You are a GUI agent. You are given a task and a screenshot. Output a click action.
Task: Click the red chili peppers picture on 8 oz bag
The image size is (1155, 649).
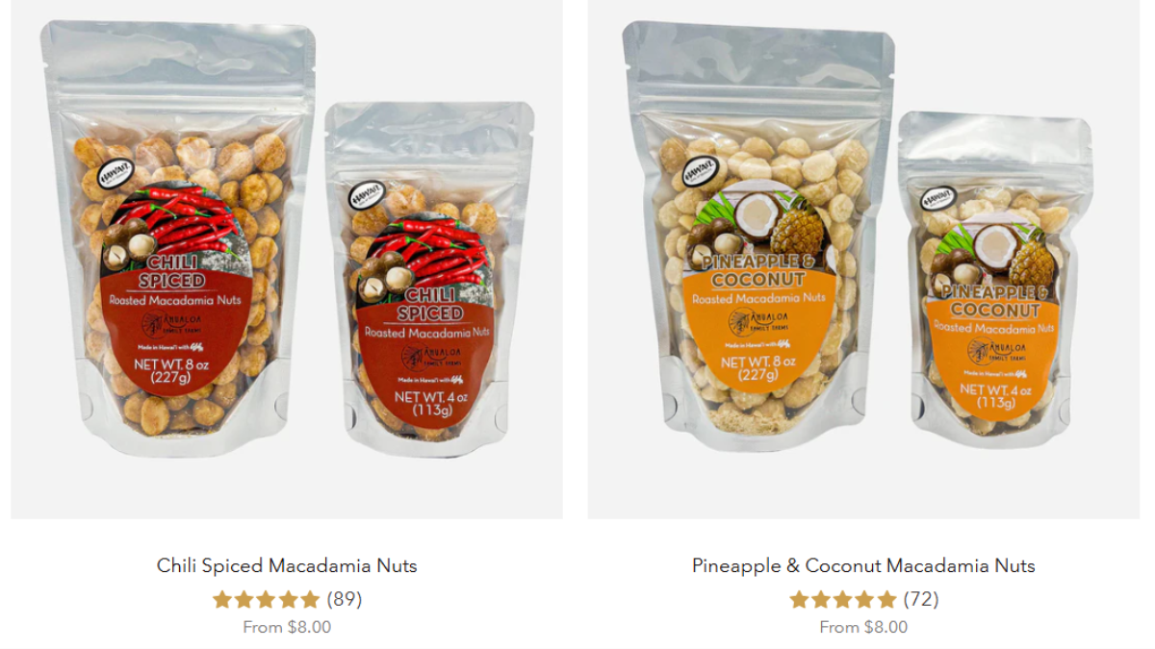(185, 221)
